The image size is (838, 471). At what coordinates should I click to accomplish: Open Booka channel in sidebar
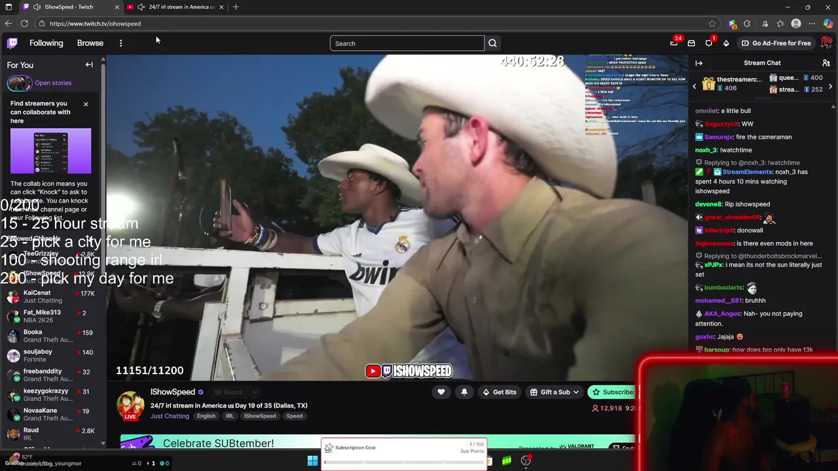point(52,336)
